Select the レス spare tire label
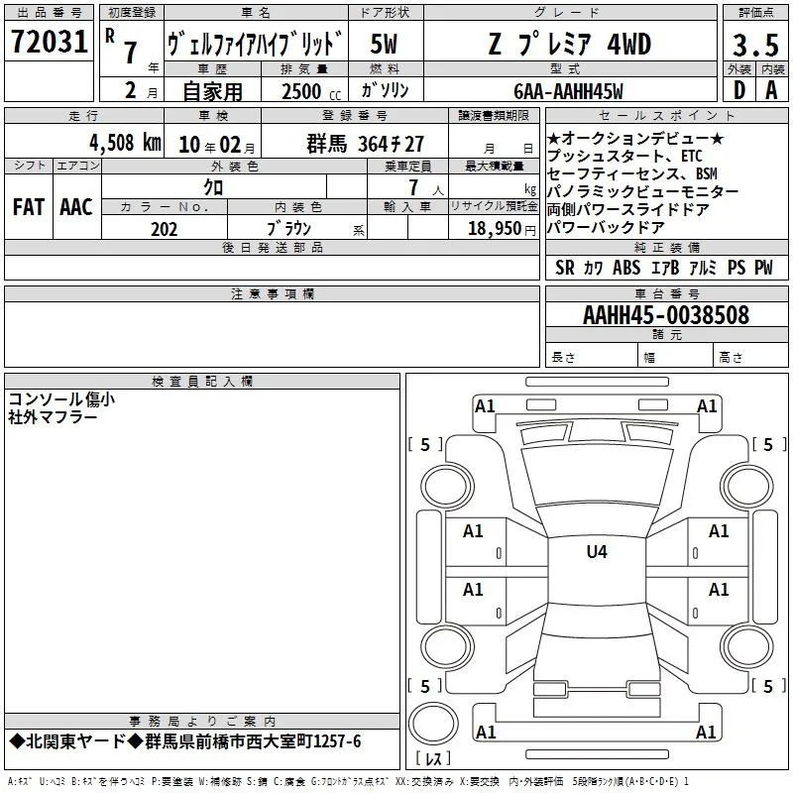This screenshot has width=793, height=793. click(433, 758)
